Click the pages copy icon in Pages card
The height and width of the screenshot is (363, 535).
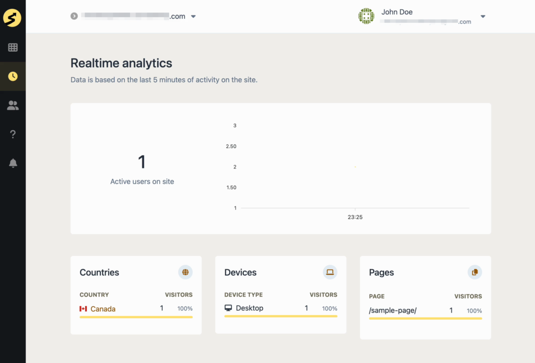point(474,272)
